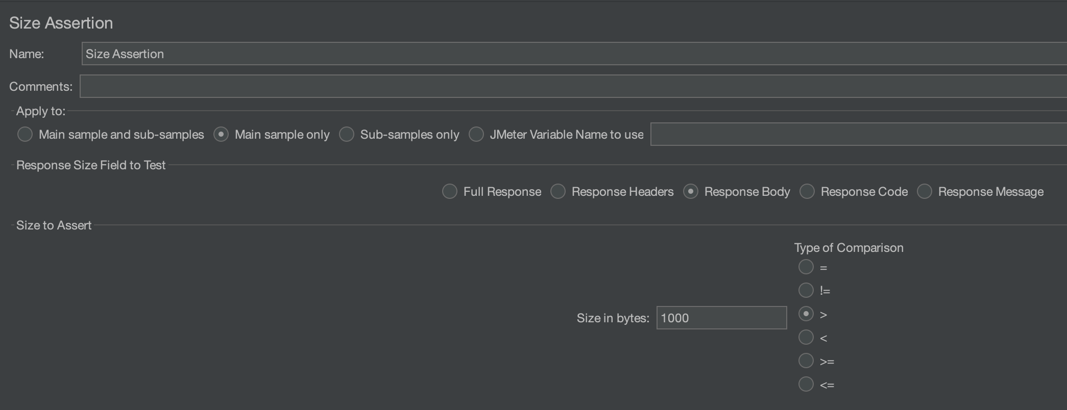Select 'Full Response' size field

point(450,192)
